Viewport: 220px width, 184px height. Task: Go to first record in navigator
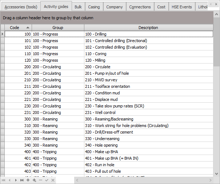4,180
